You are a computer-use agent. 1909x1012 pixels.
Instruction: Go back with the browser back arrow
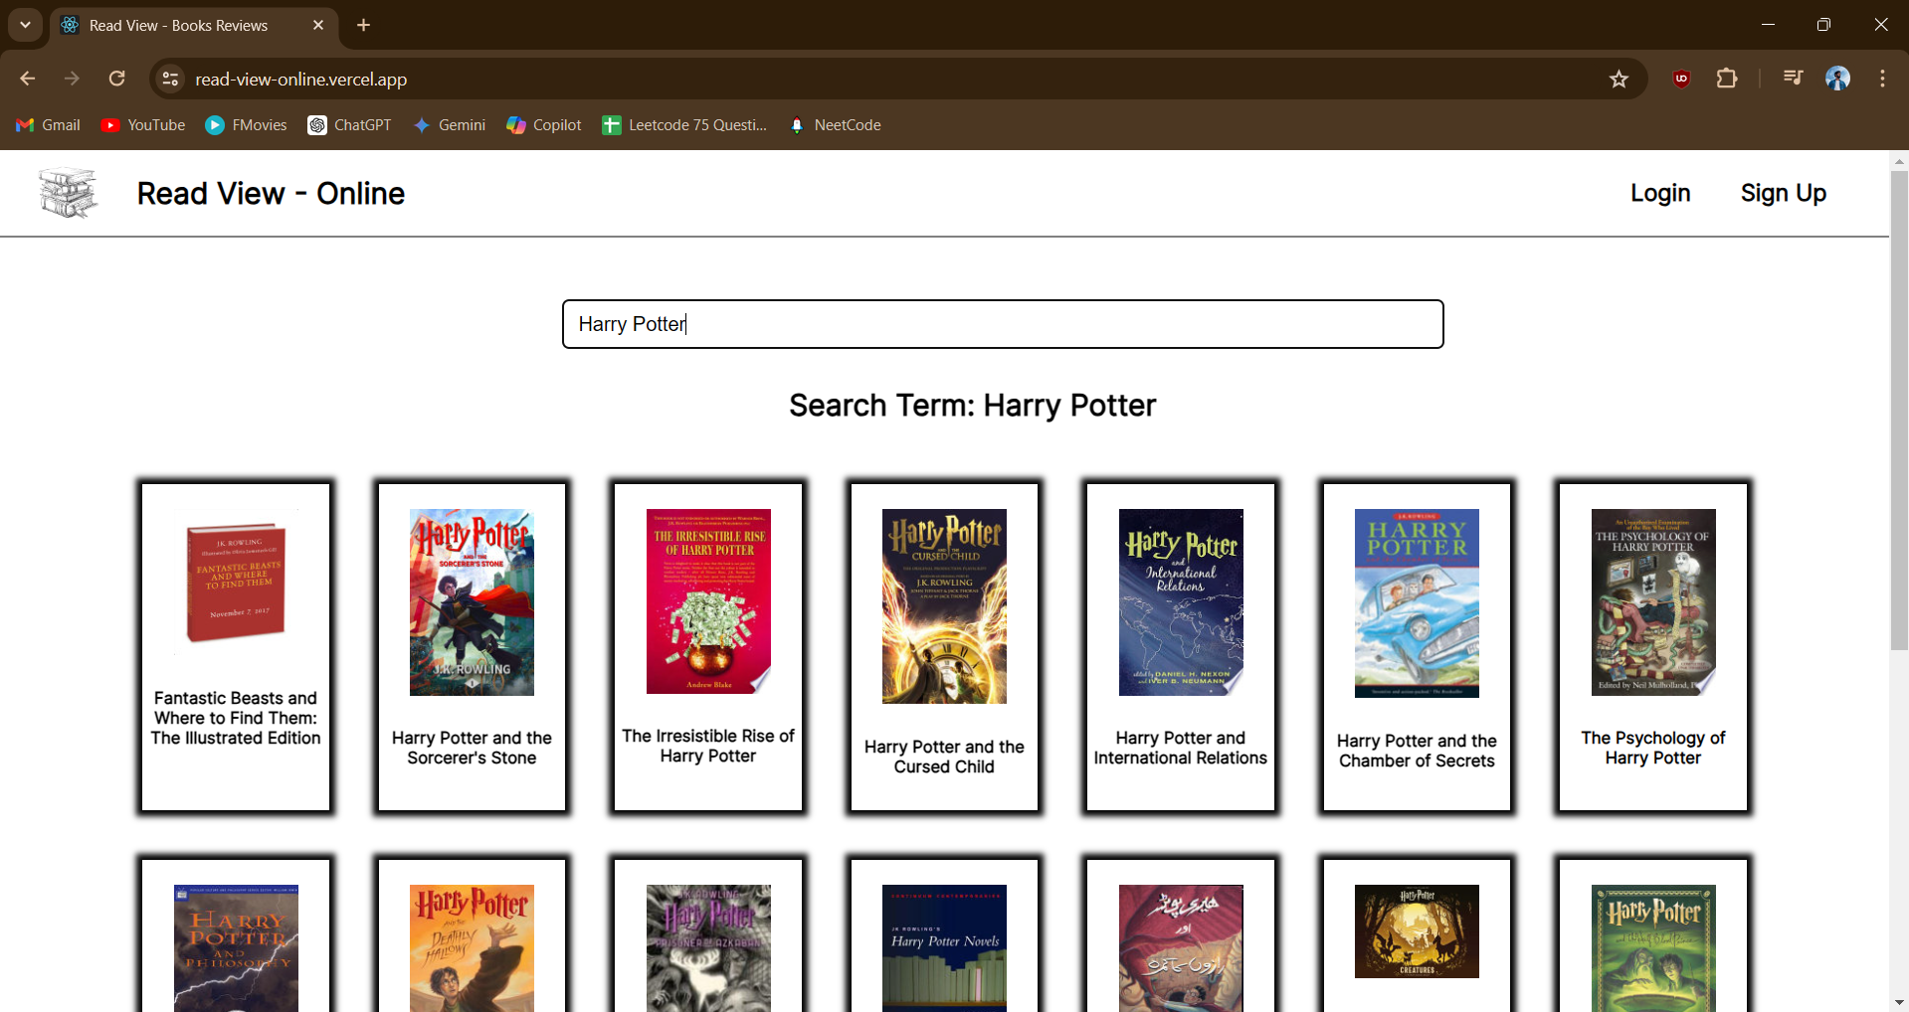coord(28,79)
